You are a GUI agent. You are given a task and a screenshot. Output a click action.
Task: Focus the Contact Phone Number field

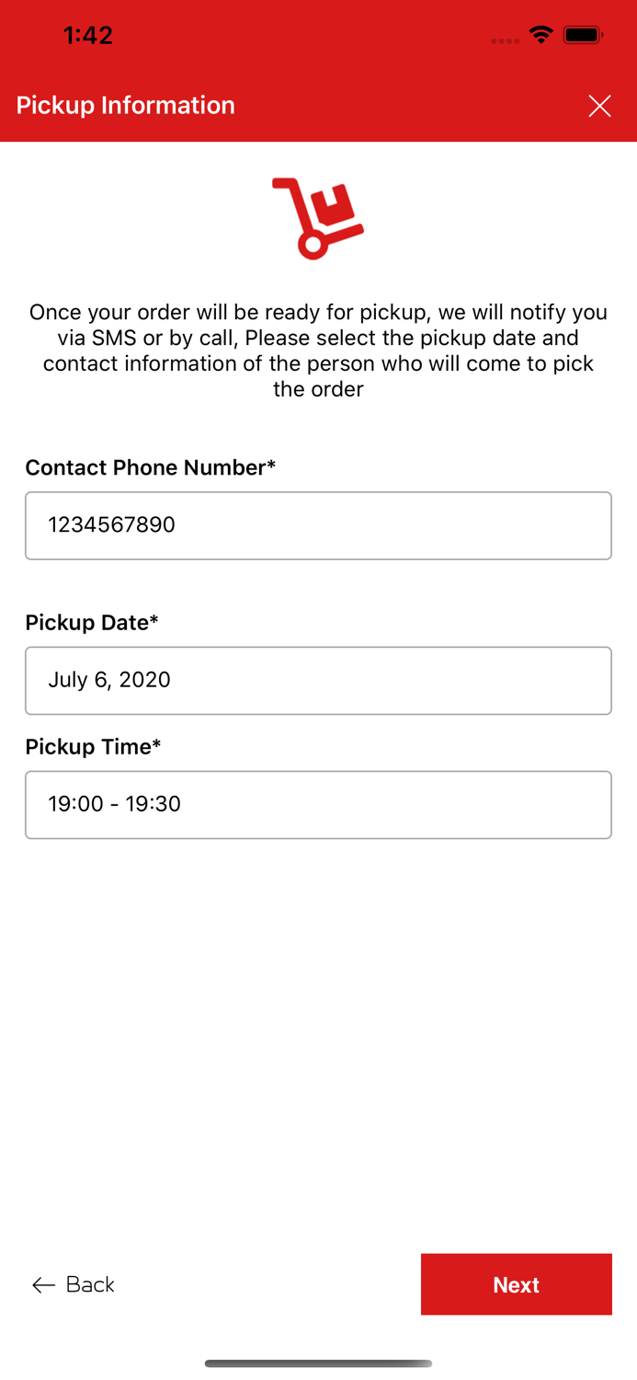tap(318, 525)
